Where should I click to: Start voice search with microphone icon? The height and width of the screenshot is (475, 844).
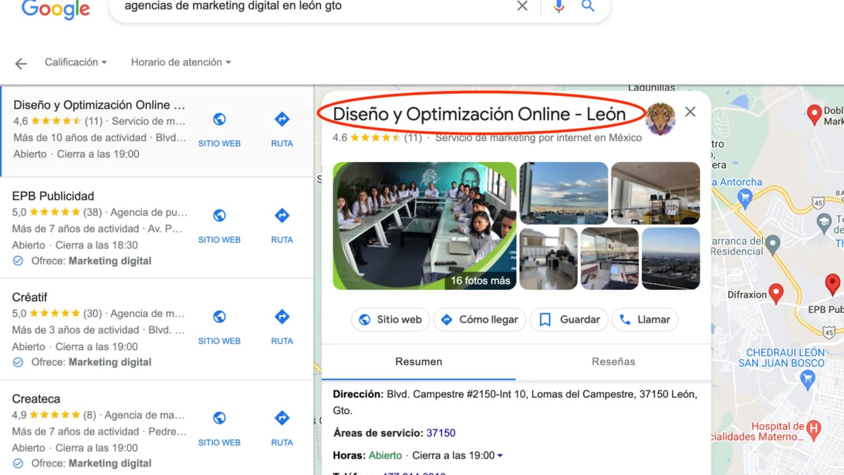click(559, 6)
